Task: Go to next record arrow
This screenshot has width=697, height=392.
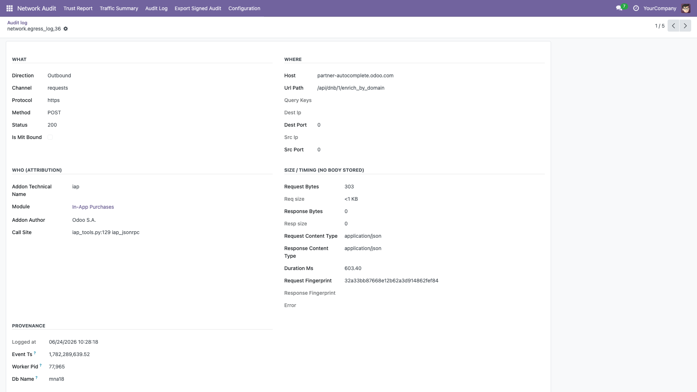Action: (x=685, y=26)
